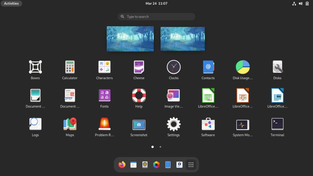Launch Calculator from the app grid

click(x=70, y=70)
